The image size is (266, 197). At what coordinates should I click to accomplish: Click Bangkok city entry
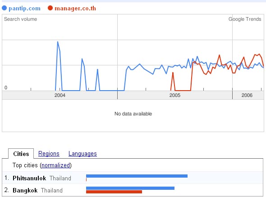point(25,190)
